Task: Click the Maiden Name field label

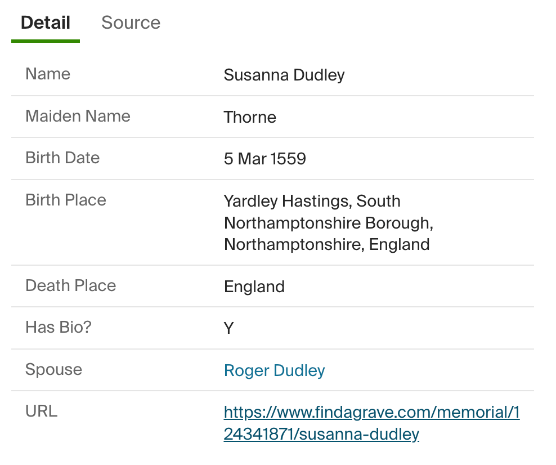Action: click(78, 116)
